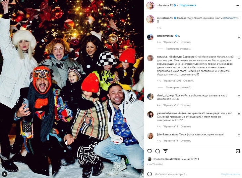Focus the add comment input field
The width and height of the screenshot is (242, 178).
click(187, 174)
